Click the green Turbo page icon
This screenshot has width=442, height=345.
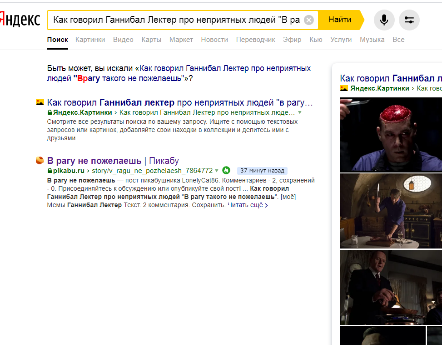[x=226, y=171]
